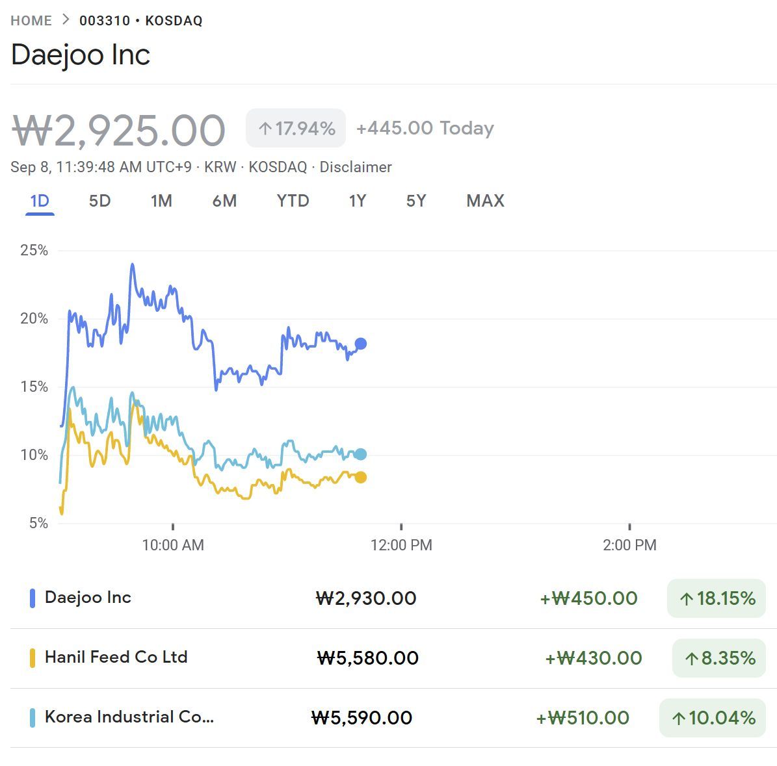Click the blue Daejoo chart endpoint dot

point(360,344)
